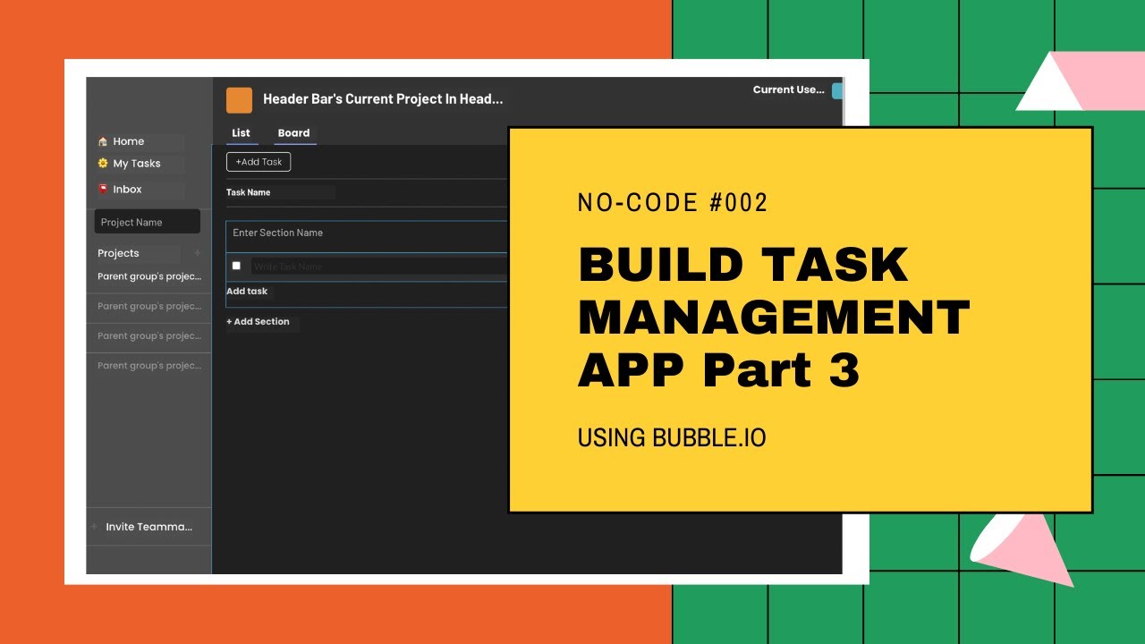Tick the checkbox before Write Task Name
Image resolution: width=1145 pixels, height=644 pixels.
click(x=236, y=266)
